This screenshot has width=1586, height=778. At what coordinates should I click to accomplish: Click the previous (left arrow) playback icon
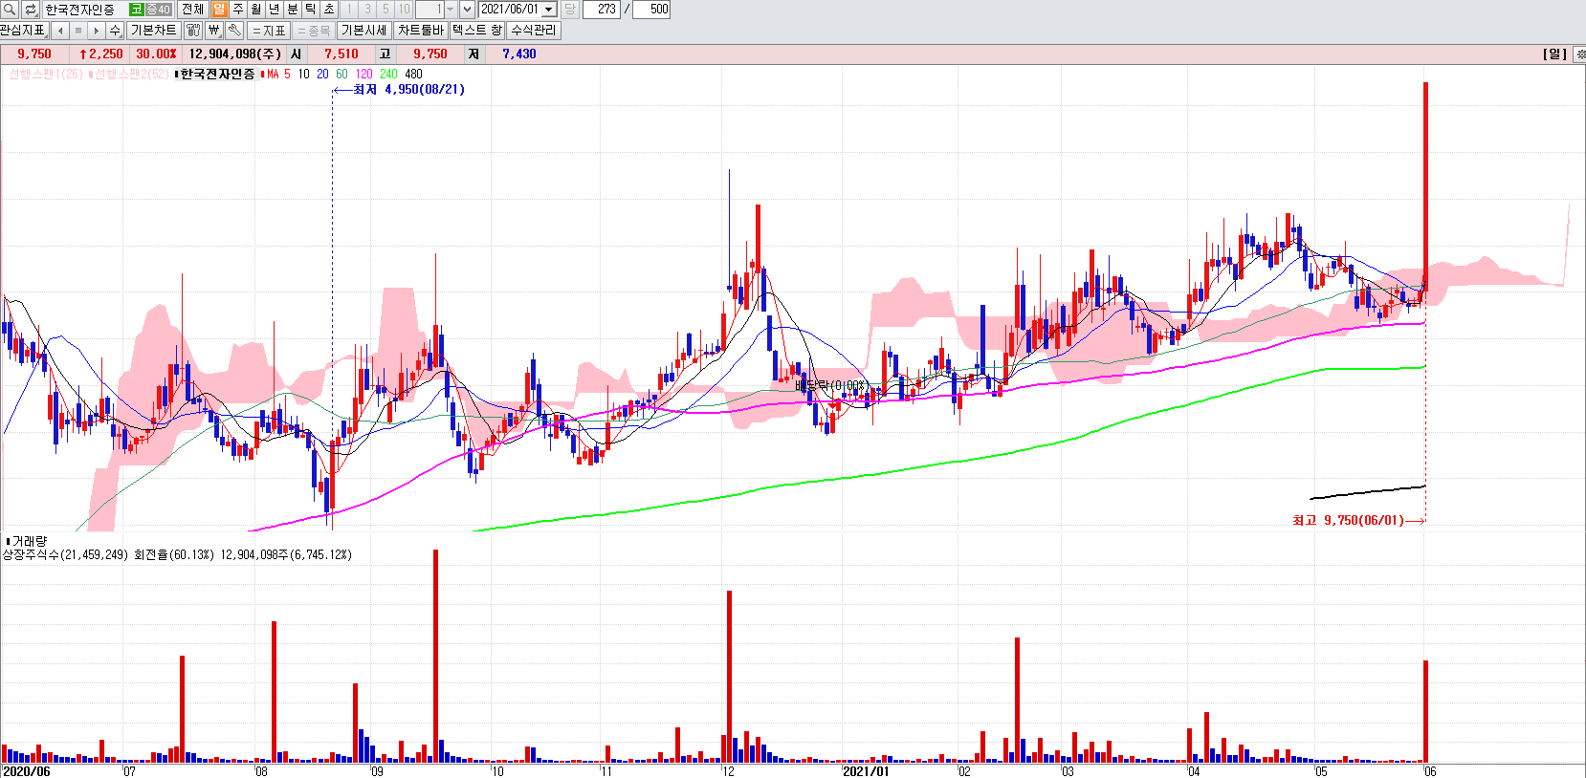click(x=60, y=31)
